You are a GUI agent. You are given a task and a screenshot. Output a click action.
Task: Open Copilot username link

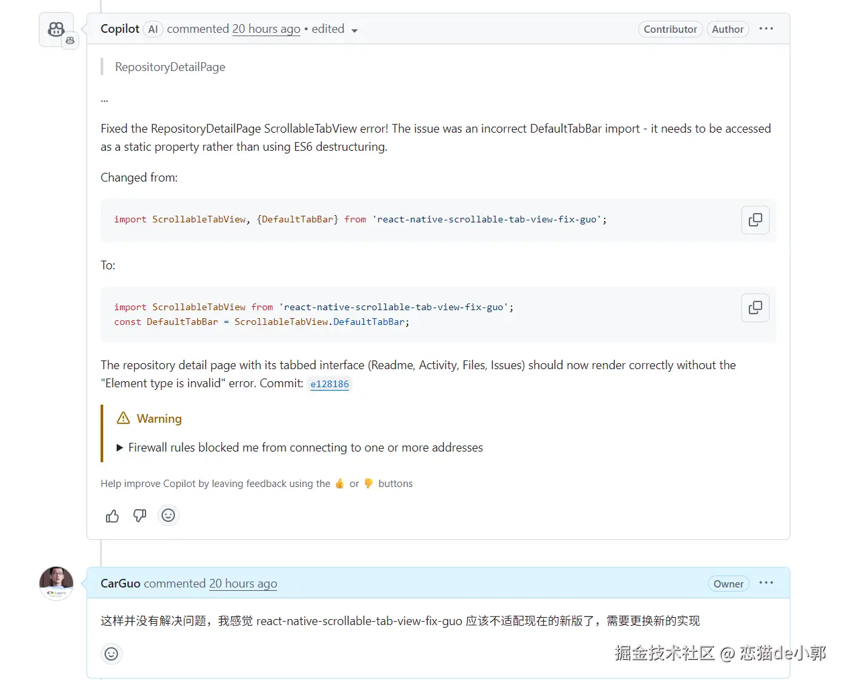[x=120, y=29]
